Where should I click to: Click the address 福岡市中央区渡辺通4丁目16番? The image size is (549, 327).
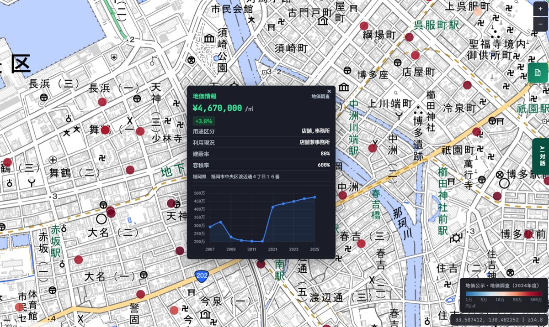[x=245, y=176]
